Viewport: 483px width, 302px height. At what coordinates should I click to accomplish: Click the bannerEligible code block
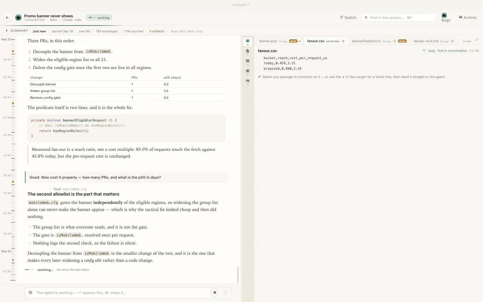[x=126, y=128]
